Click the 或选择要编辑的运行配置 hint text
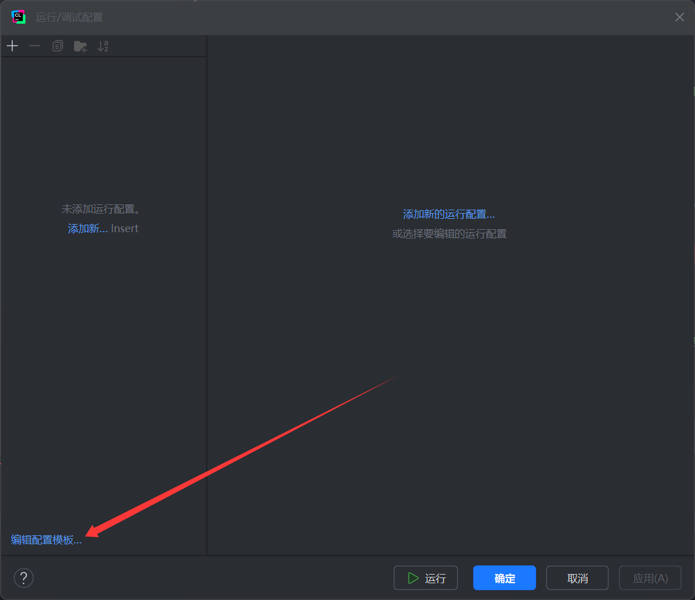Image resolution: width=695 pixels, height=600 pixels. pos(449,234)
